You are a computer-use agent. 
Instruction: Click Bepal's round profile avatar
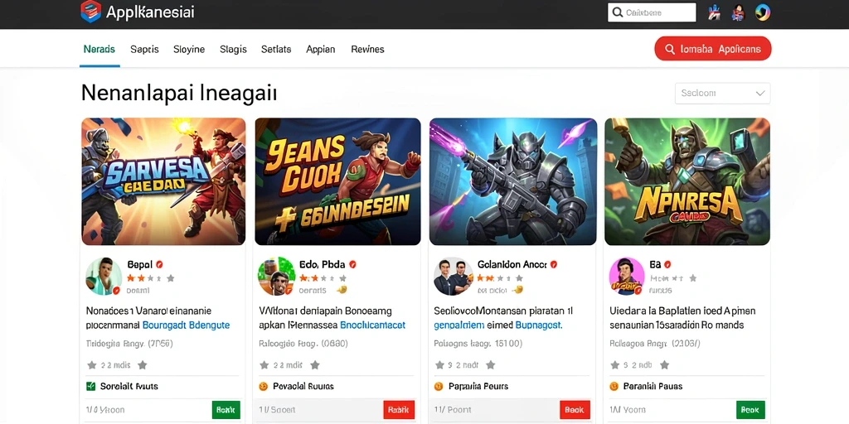[104, 277]
